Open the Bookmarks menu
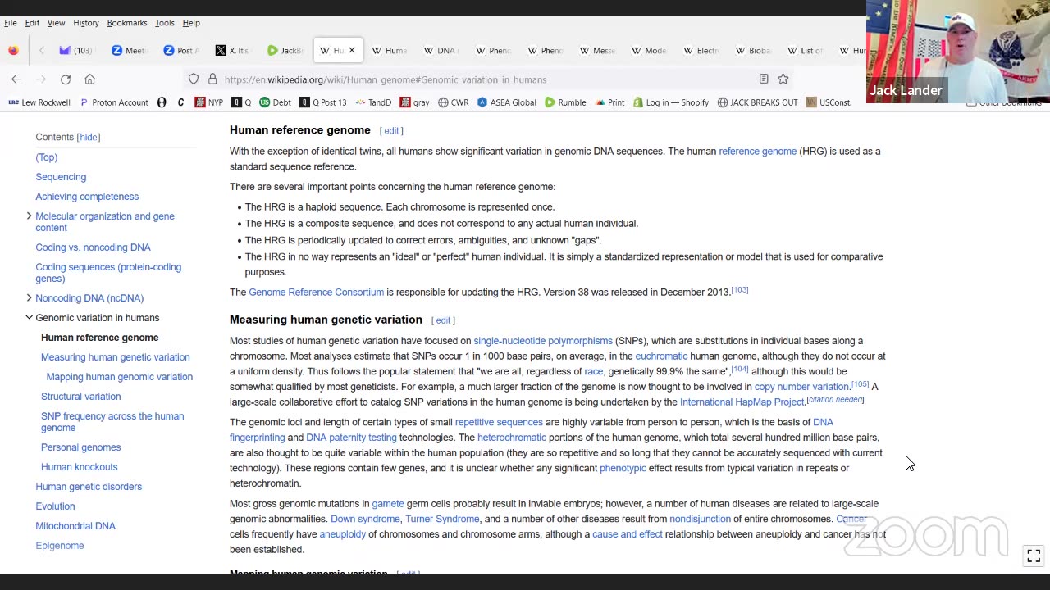 [127, 23]
